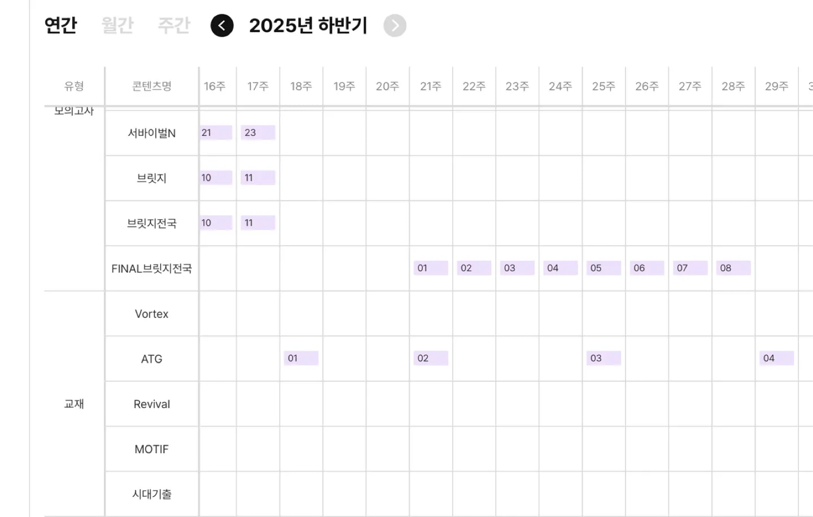The image size is (813, 517).
Task: Click the 2025년 하반기 period title
Action: click(x=308, y=25)
